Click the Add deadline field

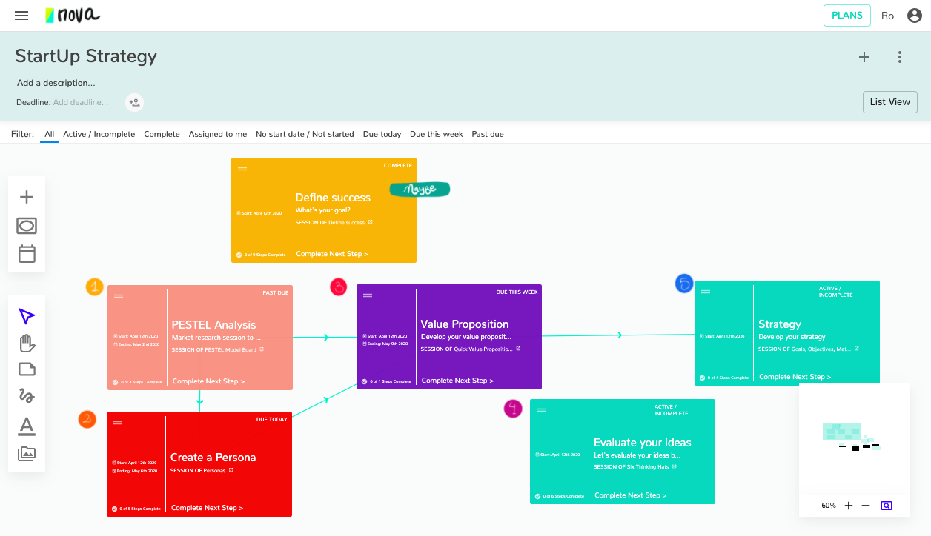coord(80,102)
